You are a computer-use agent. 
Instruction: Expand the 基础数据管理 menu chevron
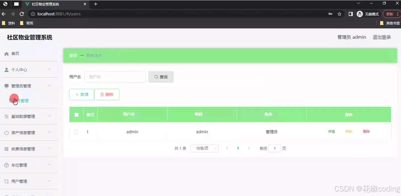[49, 116]
